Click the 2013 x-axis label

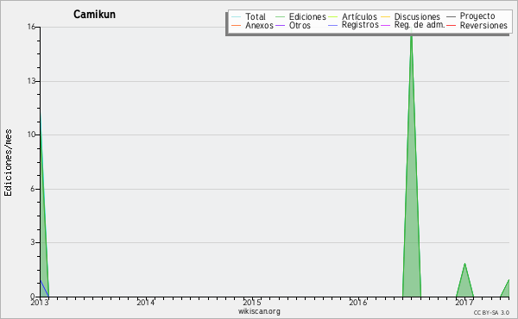pyautogui.click(x=40, y=303)
